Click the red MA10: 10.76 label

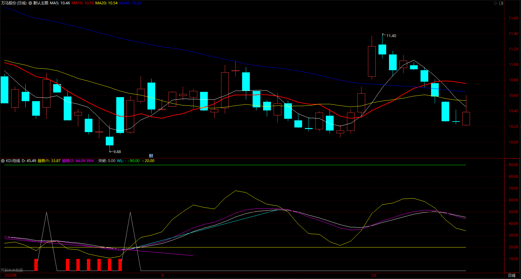coord(83,3)
